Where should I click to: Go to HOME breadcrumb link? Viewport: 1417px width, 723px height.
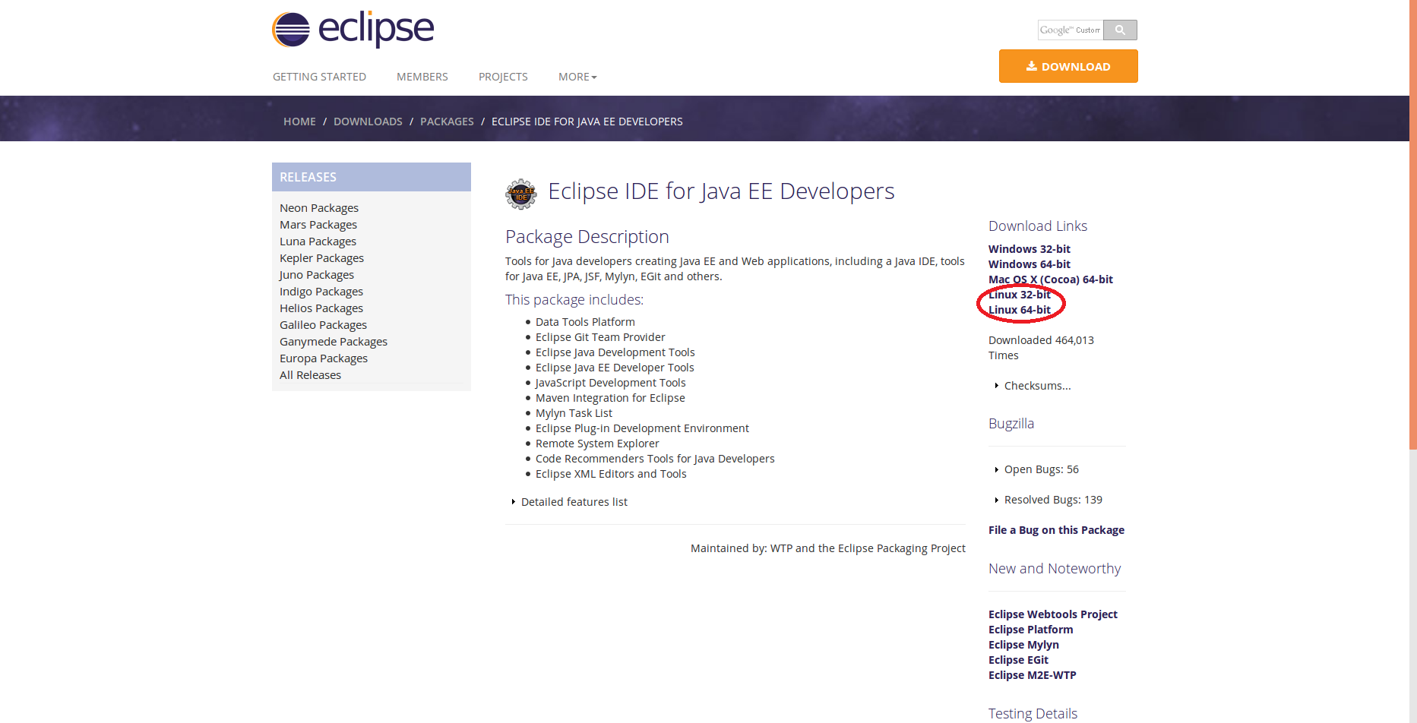299,122
